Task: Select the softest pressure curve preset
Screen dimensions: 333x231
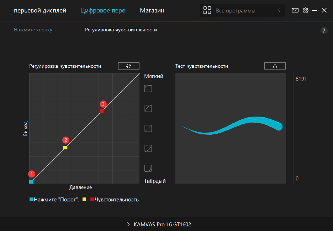Action: tap(148, 88)
